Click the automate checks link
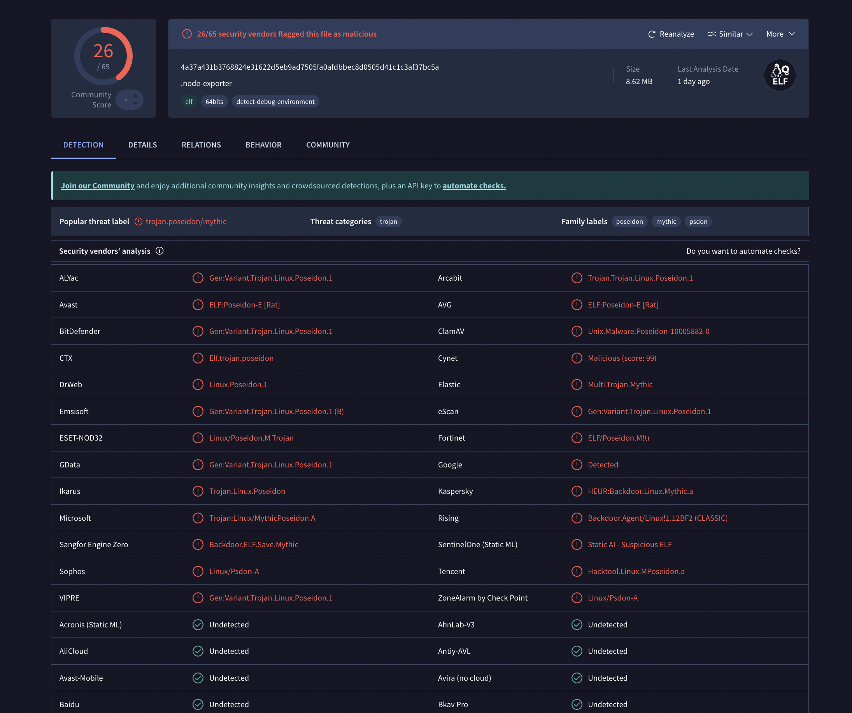Screen dimensions: 852x713 [x=474, y=186]
